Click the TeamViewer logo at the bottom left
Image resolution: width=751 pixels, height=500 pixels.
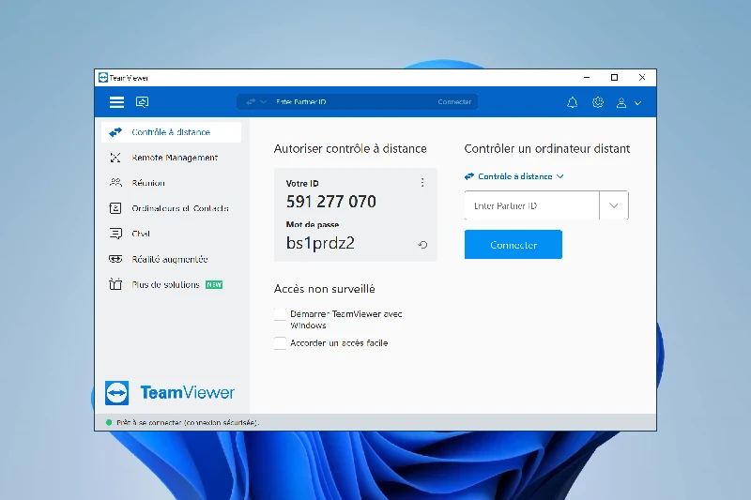[170, 393]
